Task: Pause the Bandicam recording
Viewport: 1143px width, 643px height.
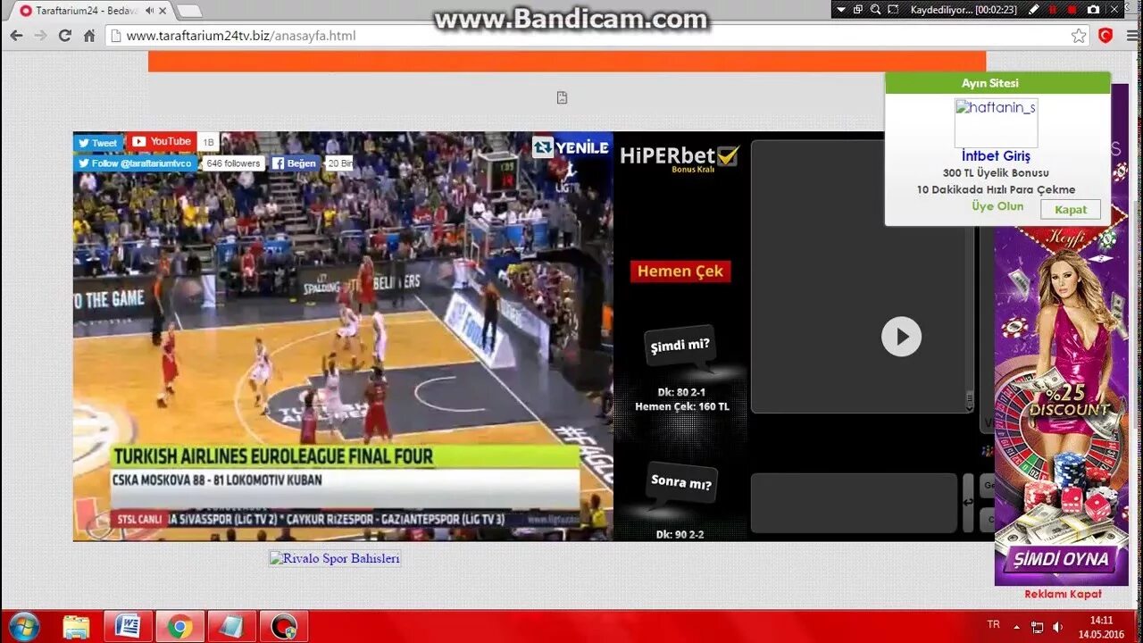Action: point(1053,9)
